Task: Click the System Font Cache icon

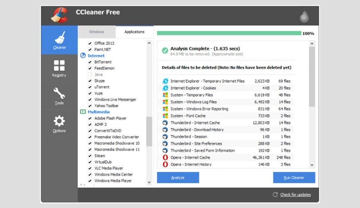Action: [165, 116]
